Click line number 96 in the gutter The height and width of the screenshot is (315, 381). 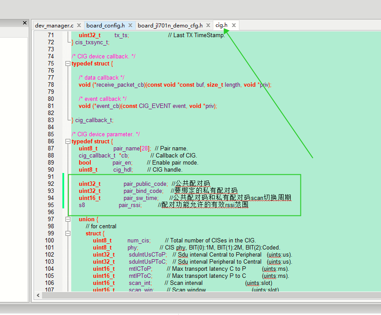pyautogui.click(x=51, y=212)
